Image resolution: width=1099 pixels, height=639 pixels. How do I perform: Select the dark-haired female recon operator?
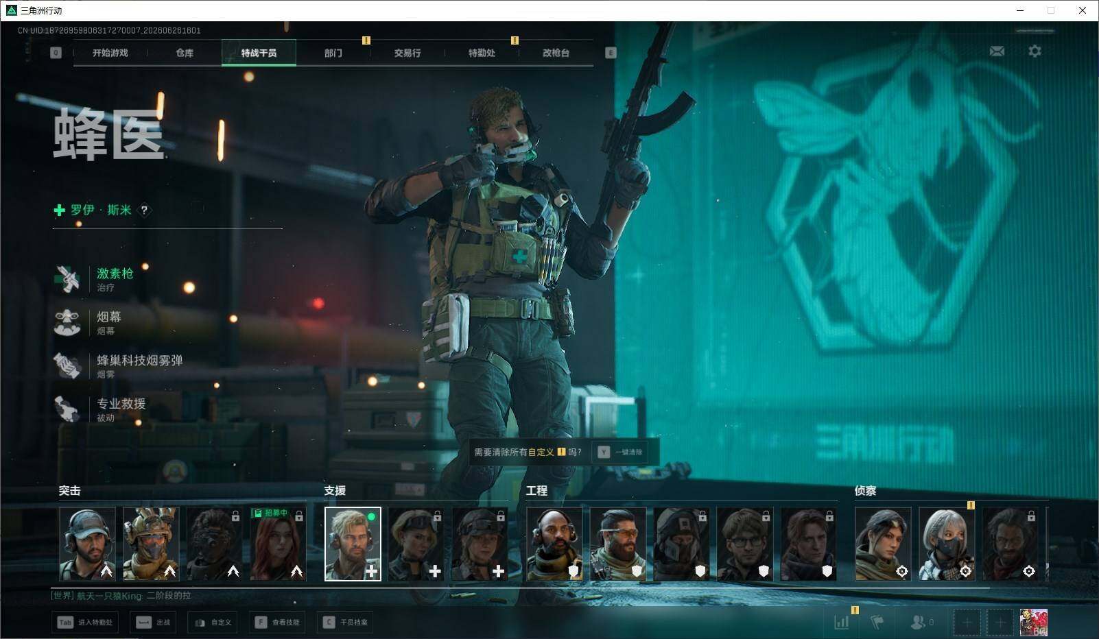coord(883,544)
